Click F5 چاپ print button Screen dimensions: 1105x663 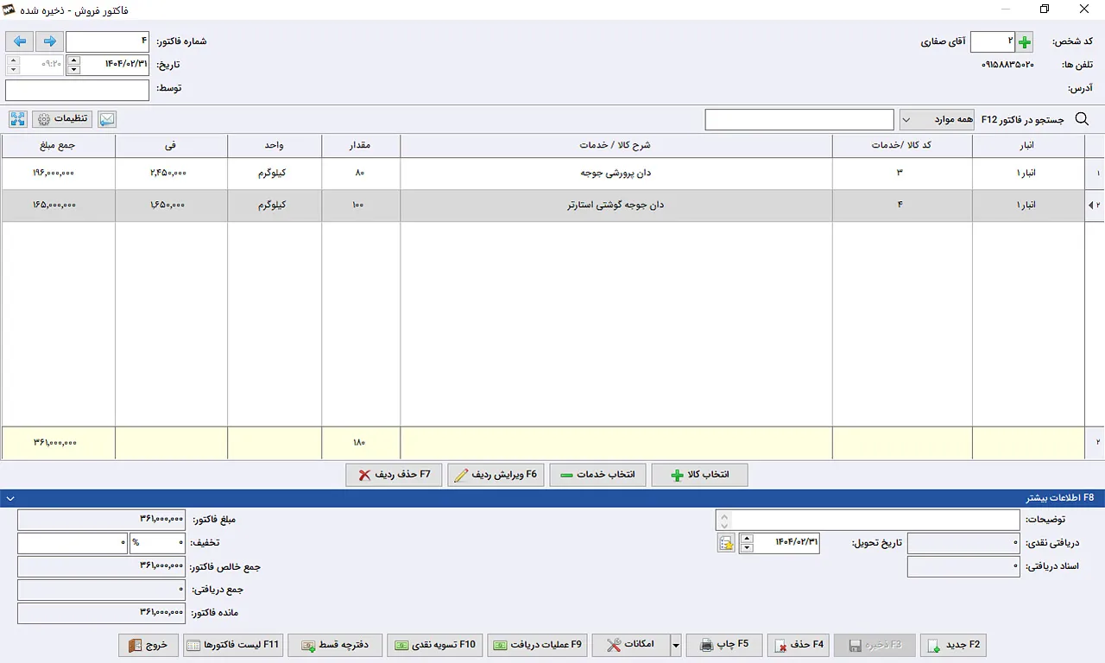[x=723, y=645]
